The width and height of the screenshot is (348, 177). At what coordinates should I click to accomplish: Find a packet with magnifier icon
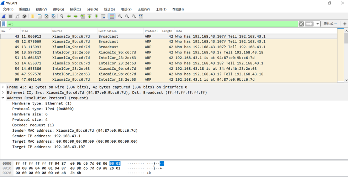62,16
